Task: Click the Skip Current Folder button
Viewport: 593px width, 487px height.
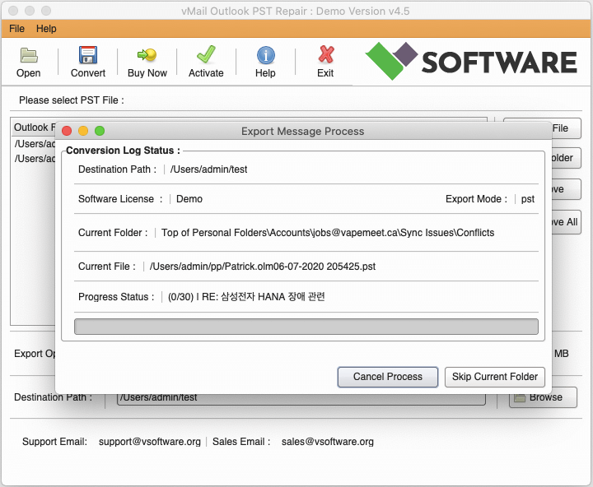Action: (495, 377)
